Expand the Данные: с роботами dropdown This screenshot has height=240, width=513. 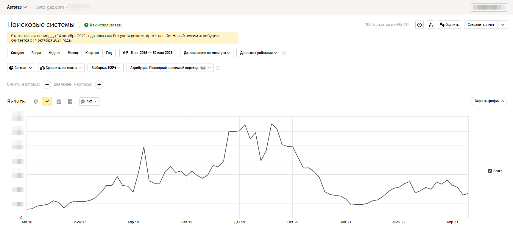point(258,53)
